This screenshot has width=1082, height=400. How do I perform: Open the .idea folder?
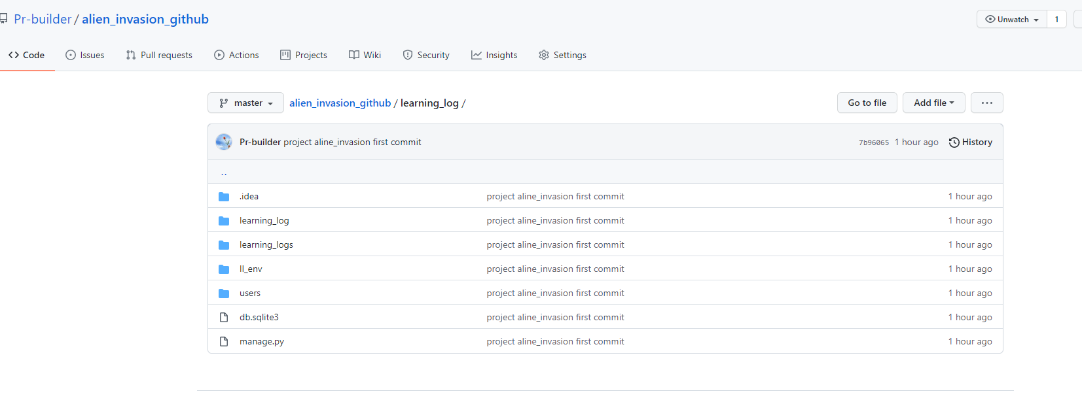pyautogui.click(x=249, y=196)
